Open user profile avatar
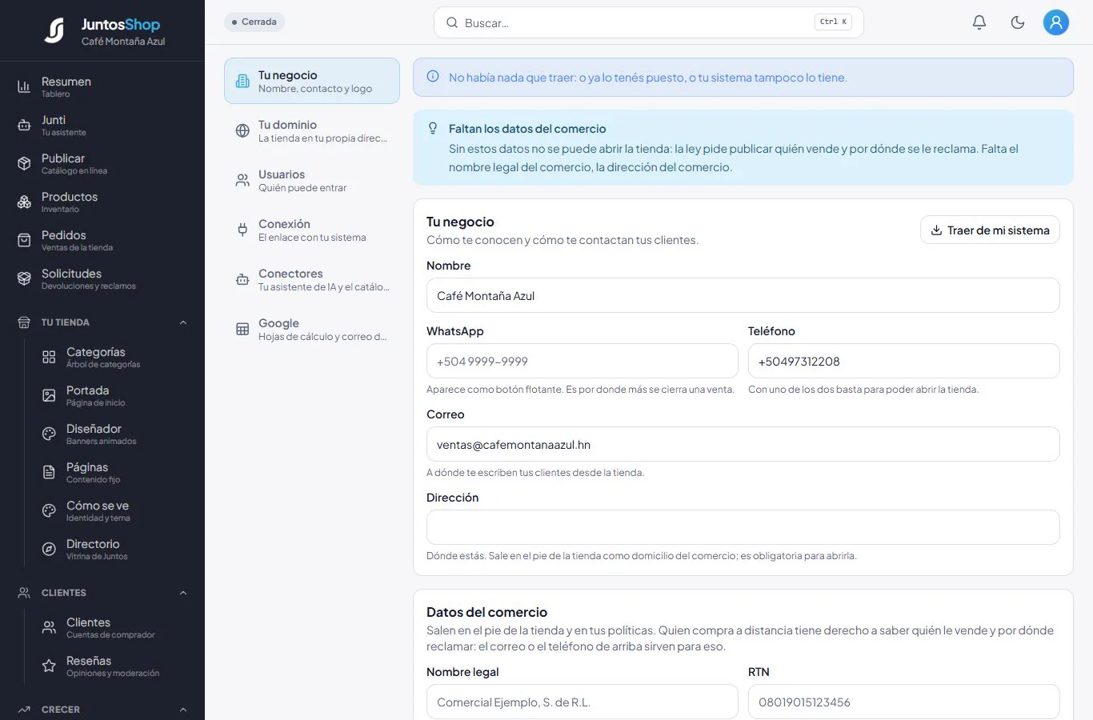 [1056, 22]
